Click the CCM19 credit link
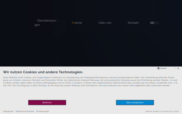182x114 pixels. point(162,112)
